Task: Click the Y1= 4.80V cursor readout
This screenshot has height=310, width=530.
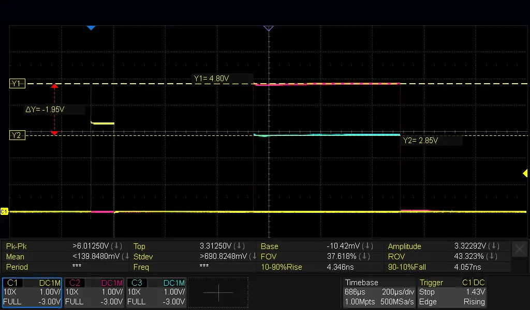Action: point(212,79)
